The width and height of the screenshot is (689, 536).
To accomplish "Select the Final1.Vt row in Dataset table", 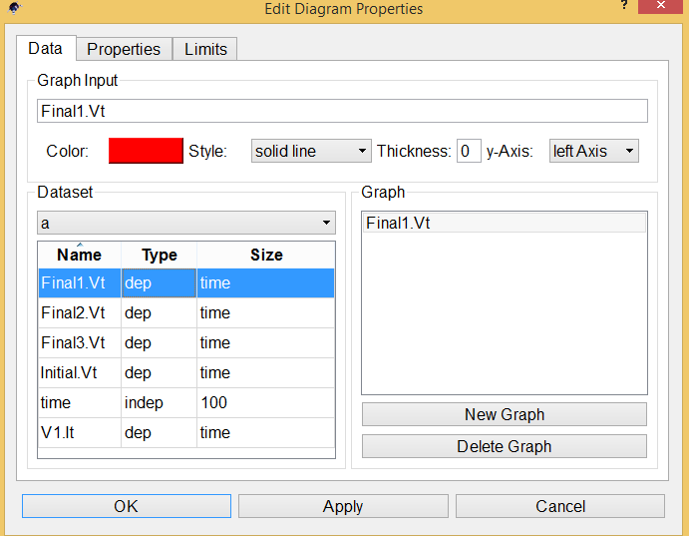I will [186, 282].
